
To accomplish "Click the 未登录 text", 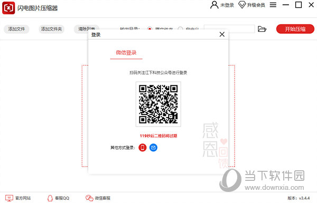I will (x=227, y=5).
